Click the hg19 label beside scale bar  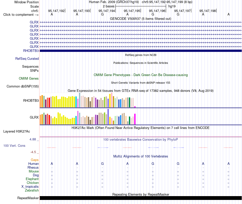click(x=172, y=6)
